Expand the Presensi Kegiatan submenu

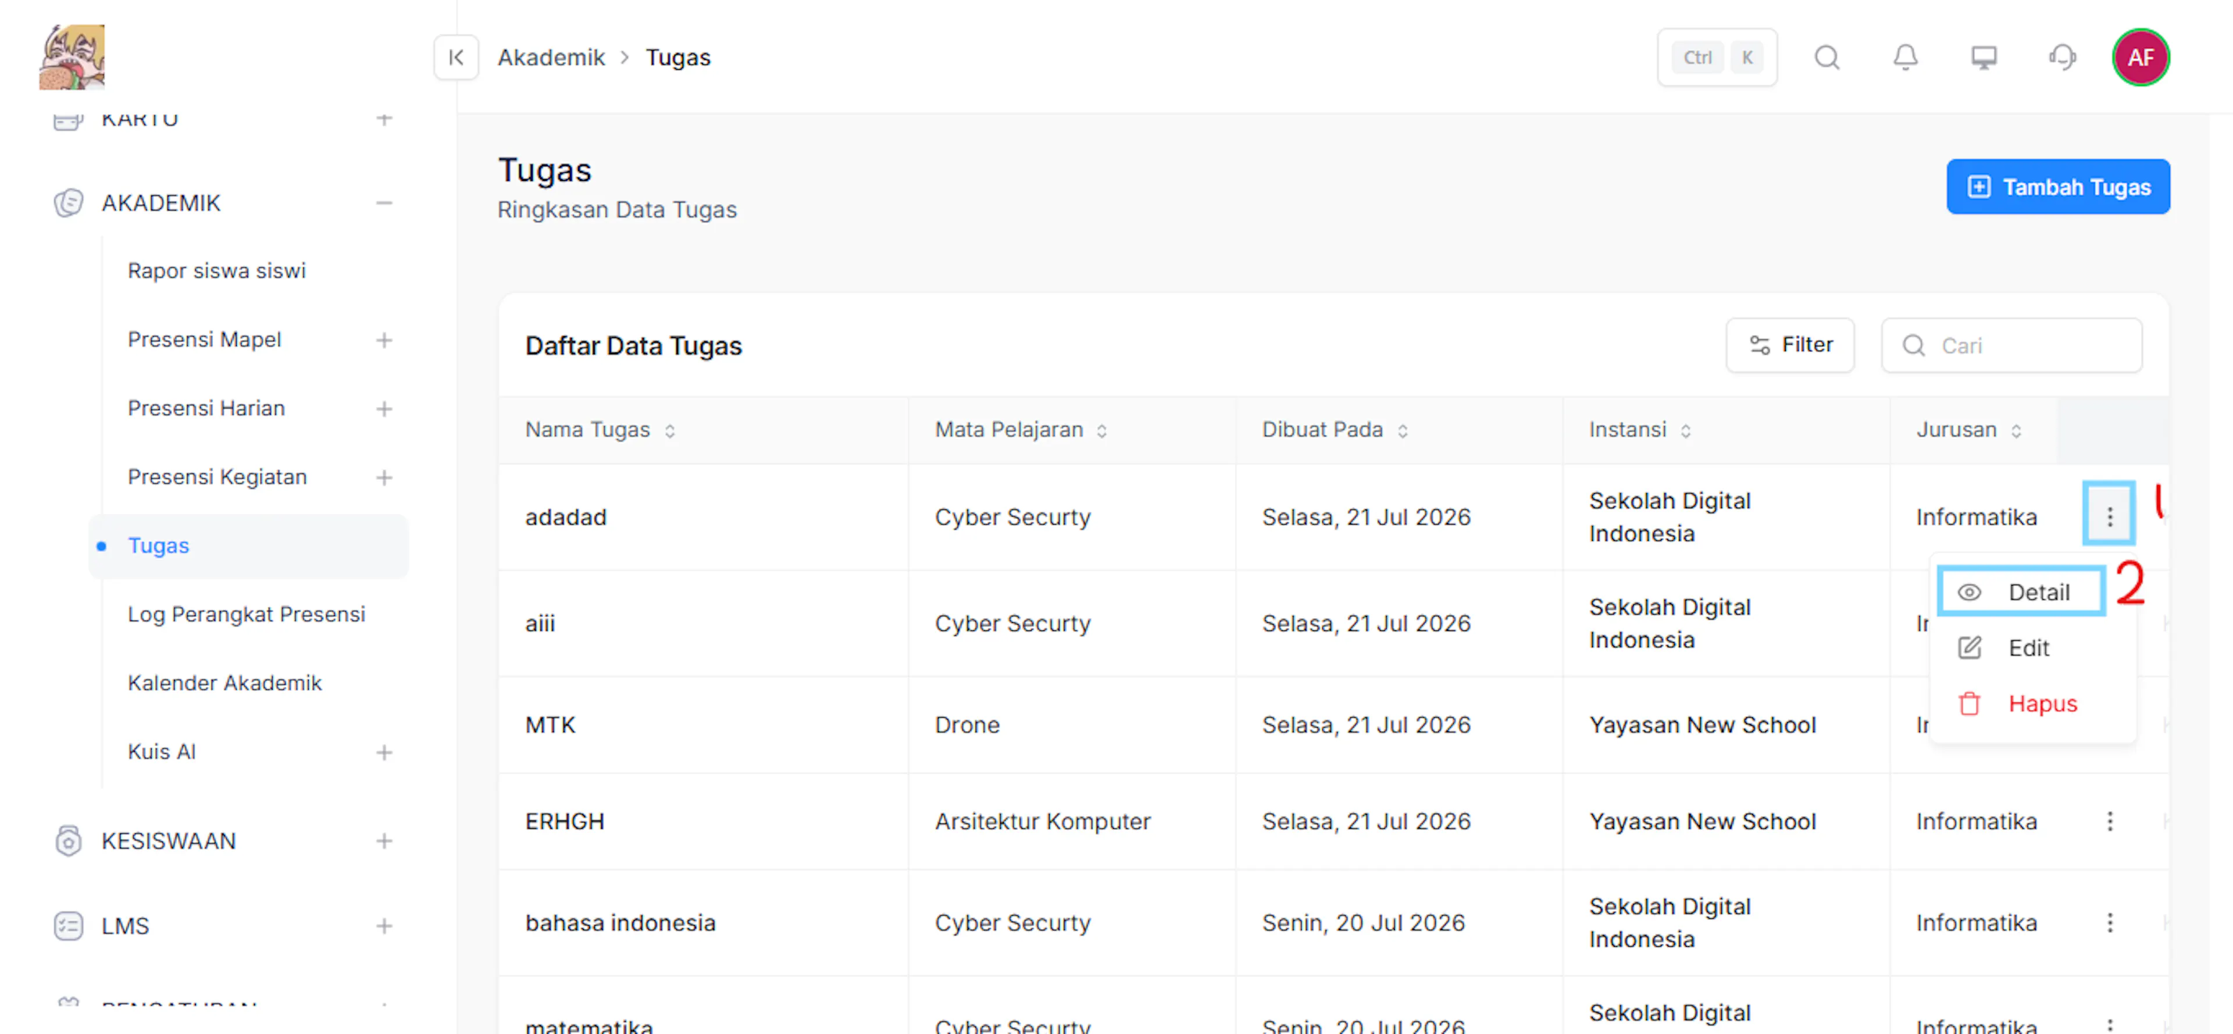pyautogui.click(x=384, y=477)
